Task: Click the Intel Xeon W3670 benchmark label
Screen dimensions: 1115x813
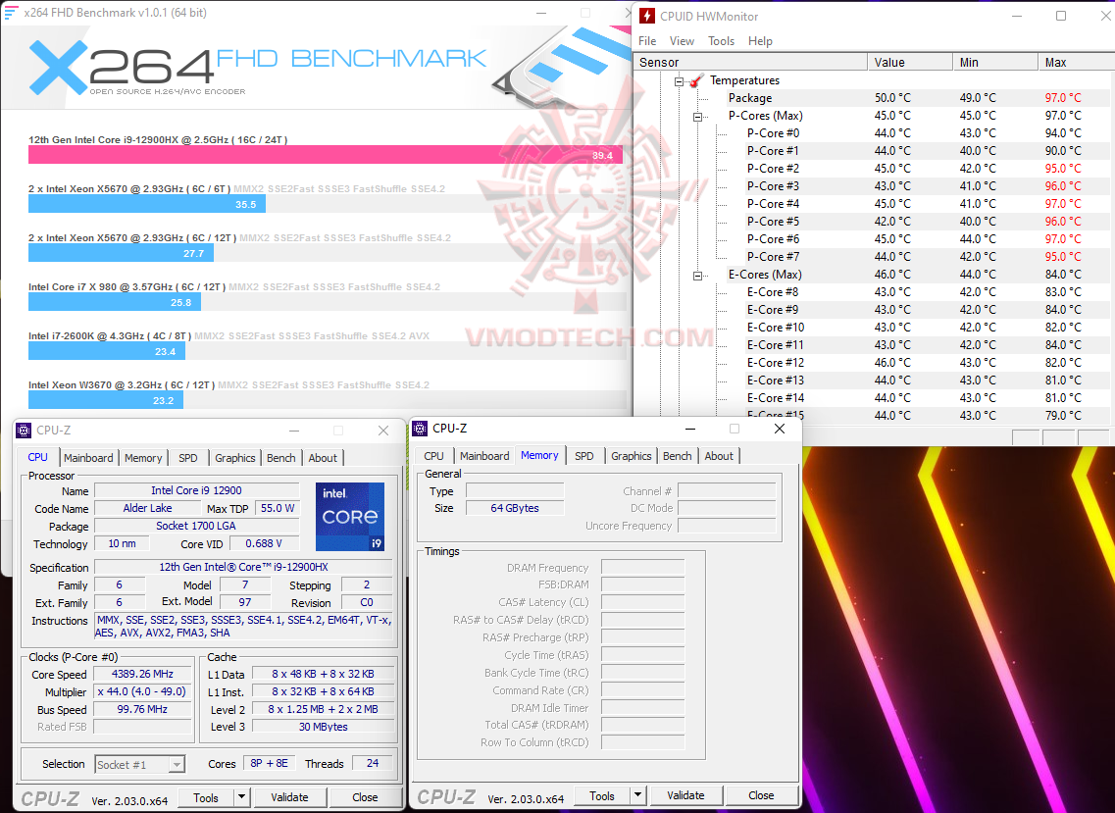Action: pos(122,384)
